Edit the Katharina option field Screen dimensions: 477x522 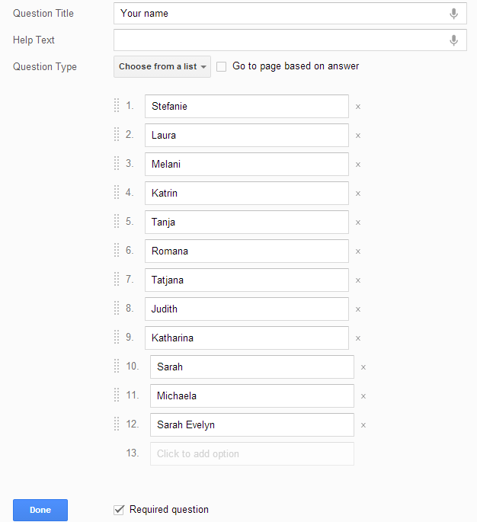[x=246, y=338]
